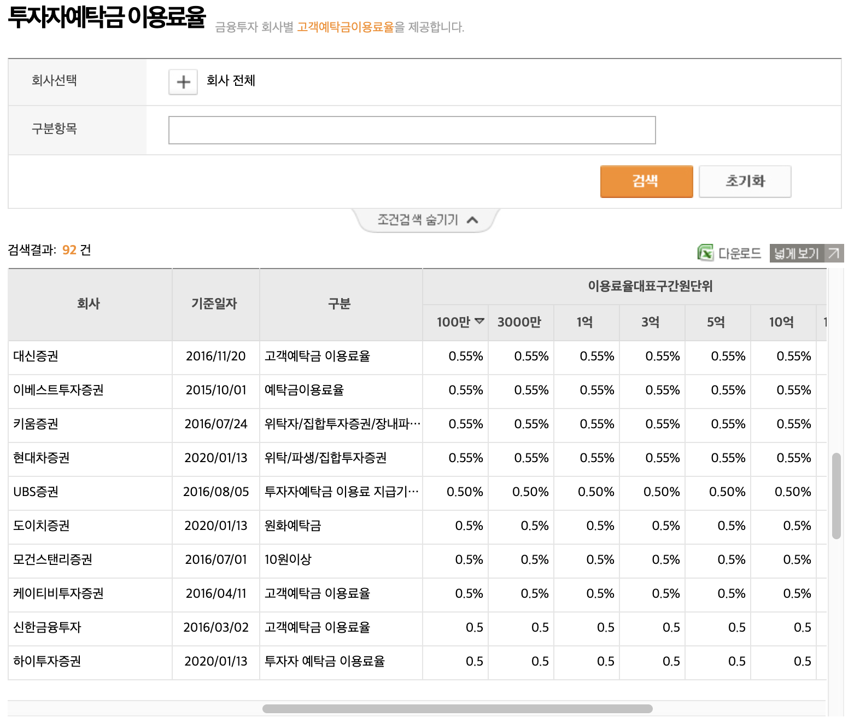The image size is (854, 723).
Task: Click the date 2016/07/01 cell
Action: click(216, 560)
